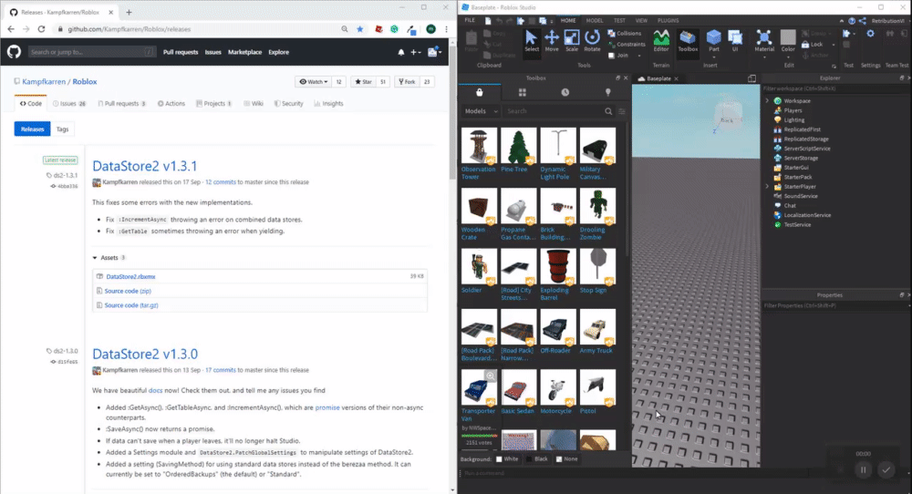Go back in the browser
This screenshot has width=912, height=494.
pyautogui.click(x=11, y=29)
